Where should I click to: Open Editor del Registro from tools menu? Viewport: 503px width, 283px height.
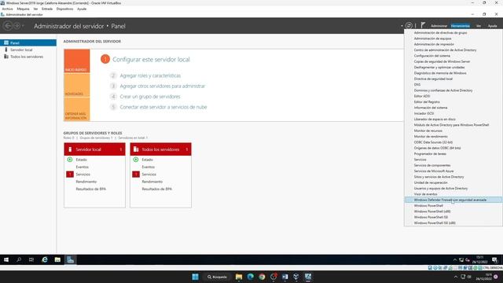(x=427, y=102)
